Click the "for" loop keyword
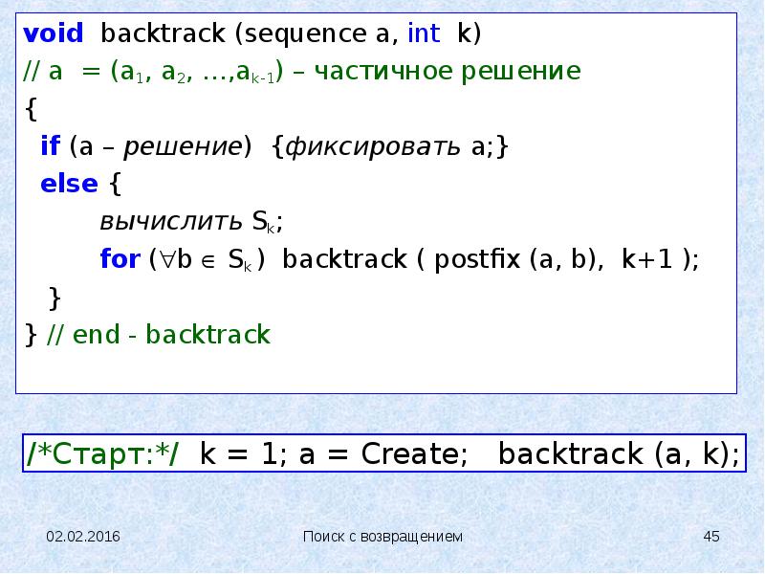 pyautogui.click(x=120, y=259)
